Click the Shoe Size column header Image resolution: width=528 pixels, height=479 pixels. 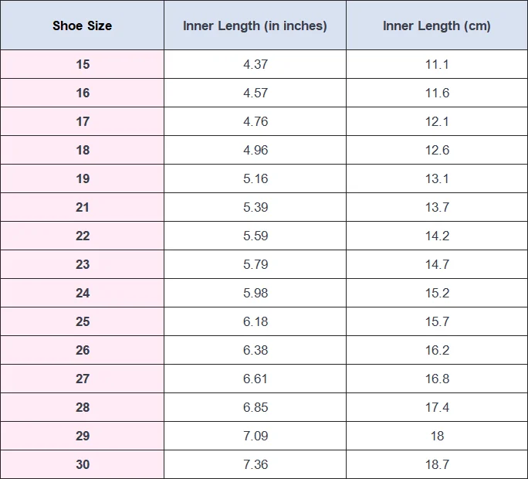point(82,25)
